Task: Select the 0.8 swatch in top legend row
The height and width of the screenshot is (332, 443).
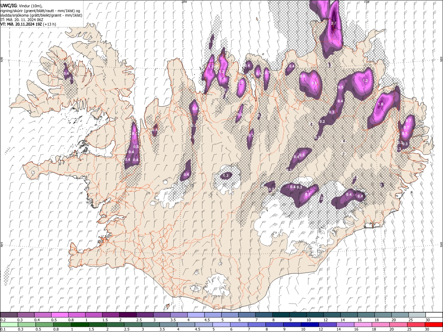Action: [76, 315]
